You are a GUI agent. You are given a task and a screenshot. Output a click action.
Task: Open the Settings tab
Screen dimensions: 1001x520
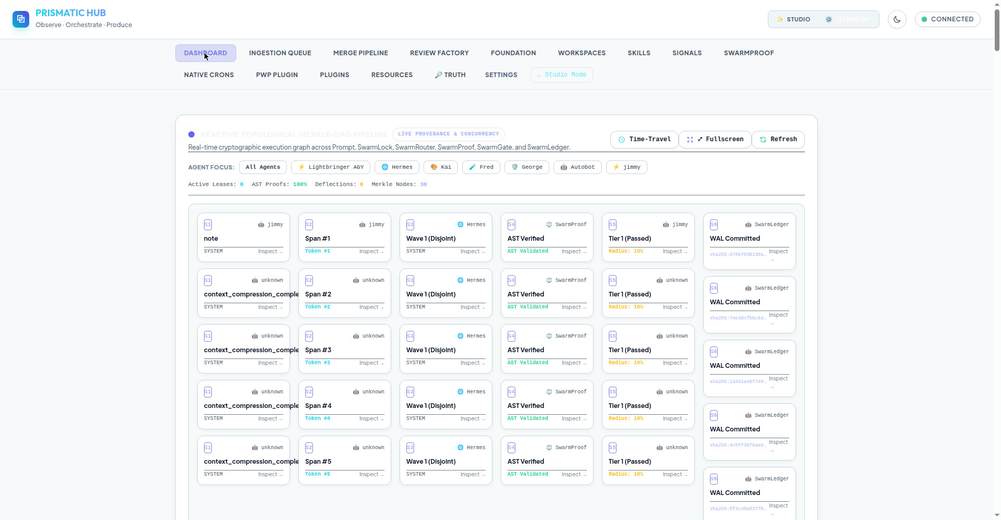pyautogui.click(x=501, y=75)
